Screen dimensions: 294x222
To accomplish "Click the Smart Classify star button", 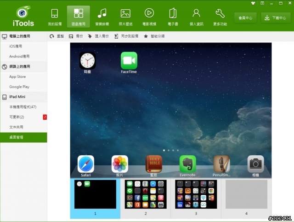I will point(154,36).
